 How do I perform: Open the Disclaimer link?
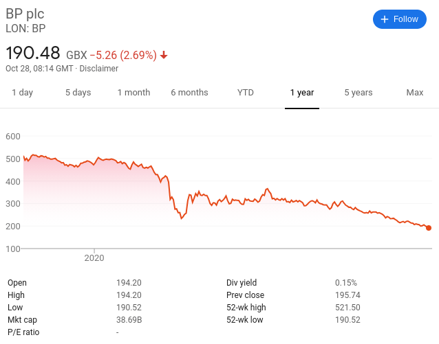tap(99, 69)
